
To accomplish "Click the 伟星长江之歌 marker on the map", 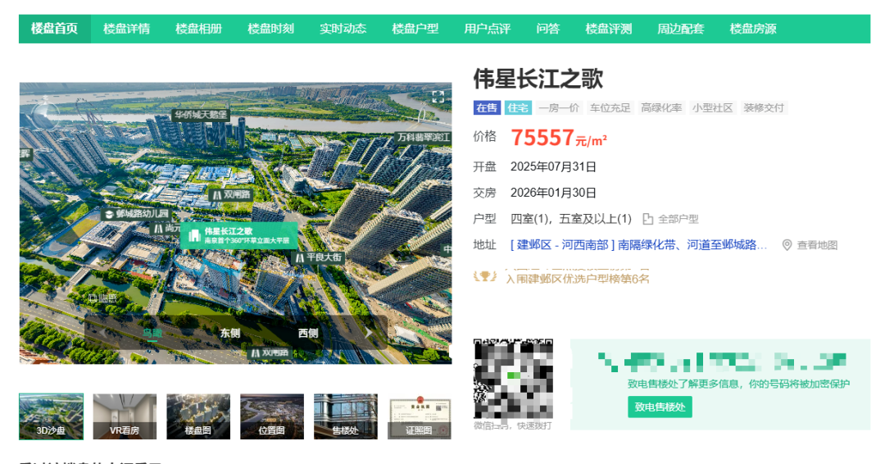I will 238,236.
